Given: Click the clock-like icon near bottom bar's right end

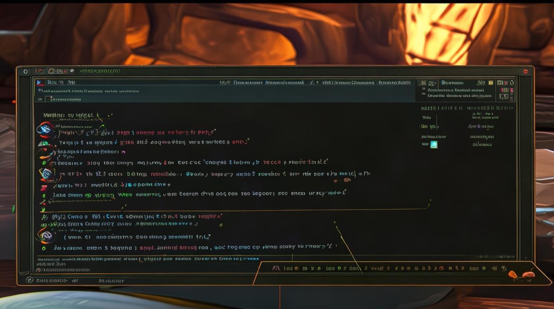Looking at the screenshot, I should [503, 268].
